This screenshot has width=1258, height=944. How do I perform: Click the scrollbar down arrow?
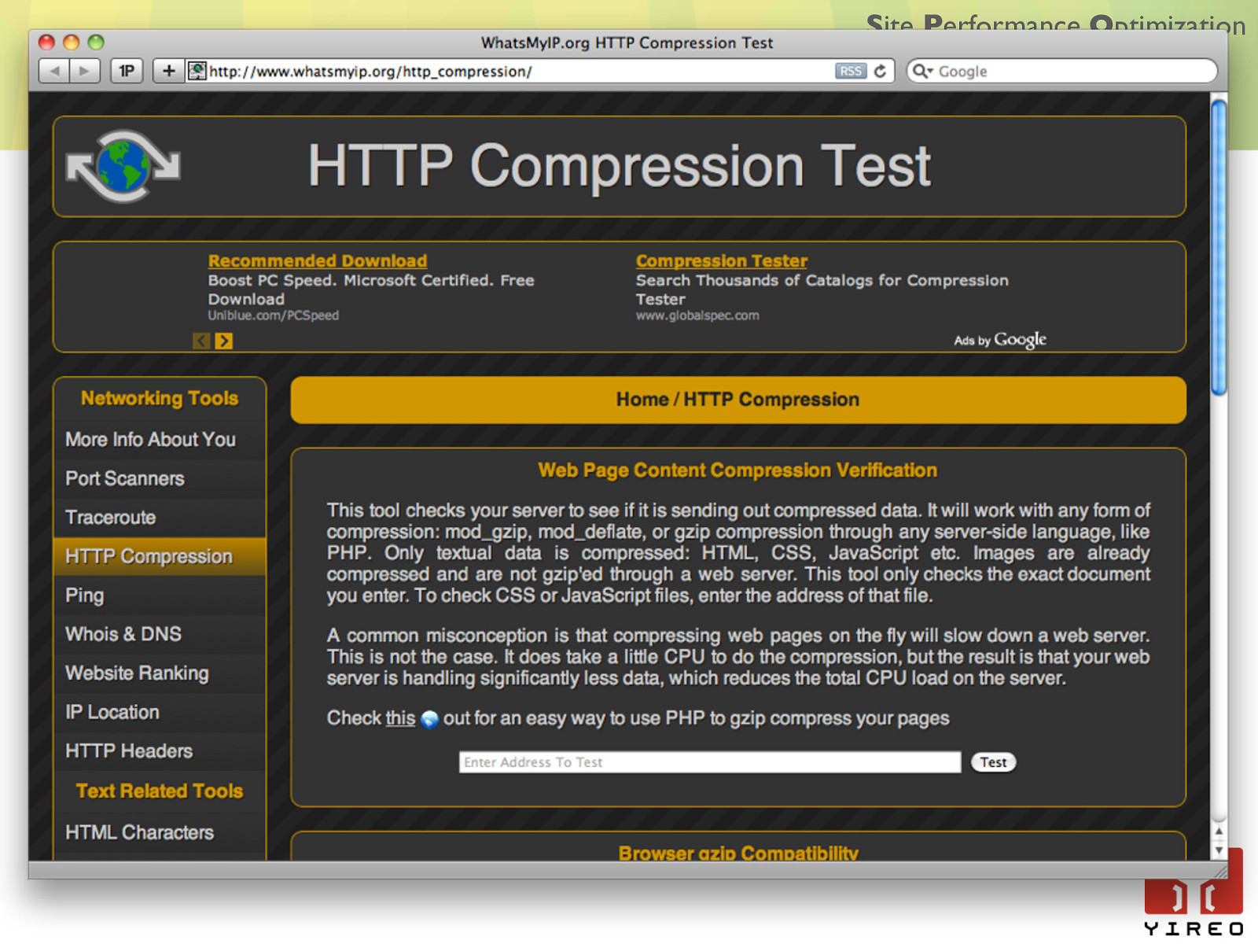pyautogui.click(x=1219, y=850)
